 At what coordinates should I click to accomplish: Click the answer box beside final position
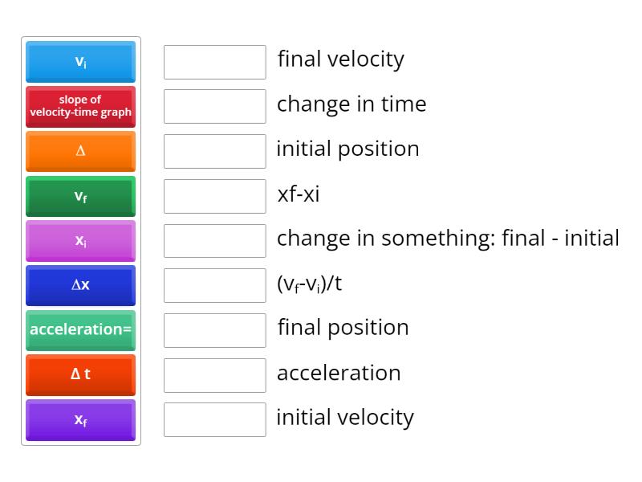214,329
